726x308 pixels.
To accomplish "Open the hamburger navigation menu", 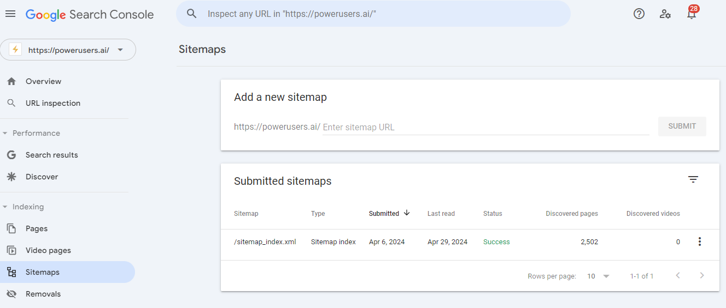I will pos(10,14).
